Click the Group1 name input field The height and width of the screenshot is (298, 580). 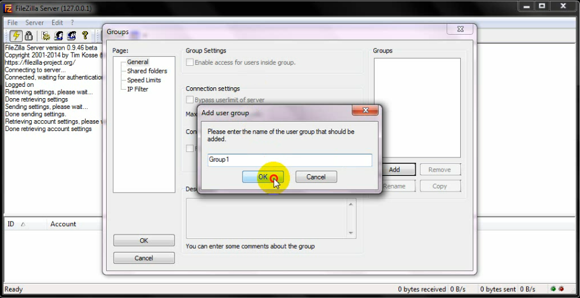click(x=289, y=160)
